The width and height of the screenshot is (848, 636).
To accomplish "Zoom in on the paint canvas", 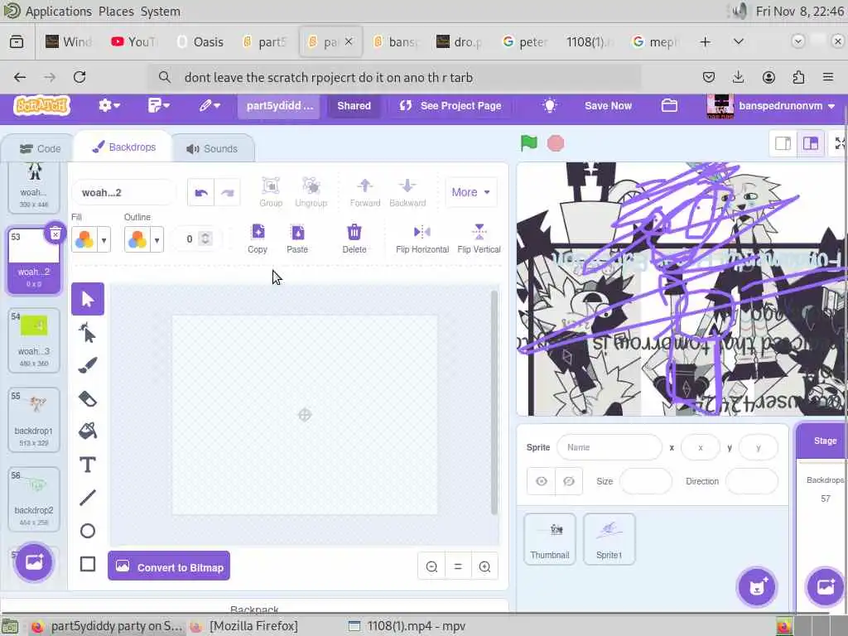I will [484, 566].
